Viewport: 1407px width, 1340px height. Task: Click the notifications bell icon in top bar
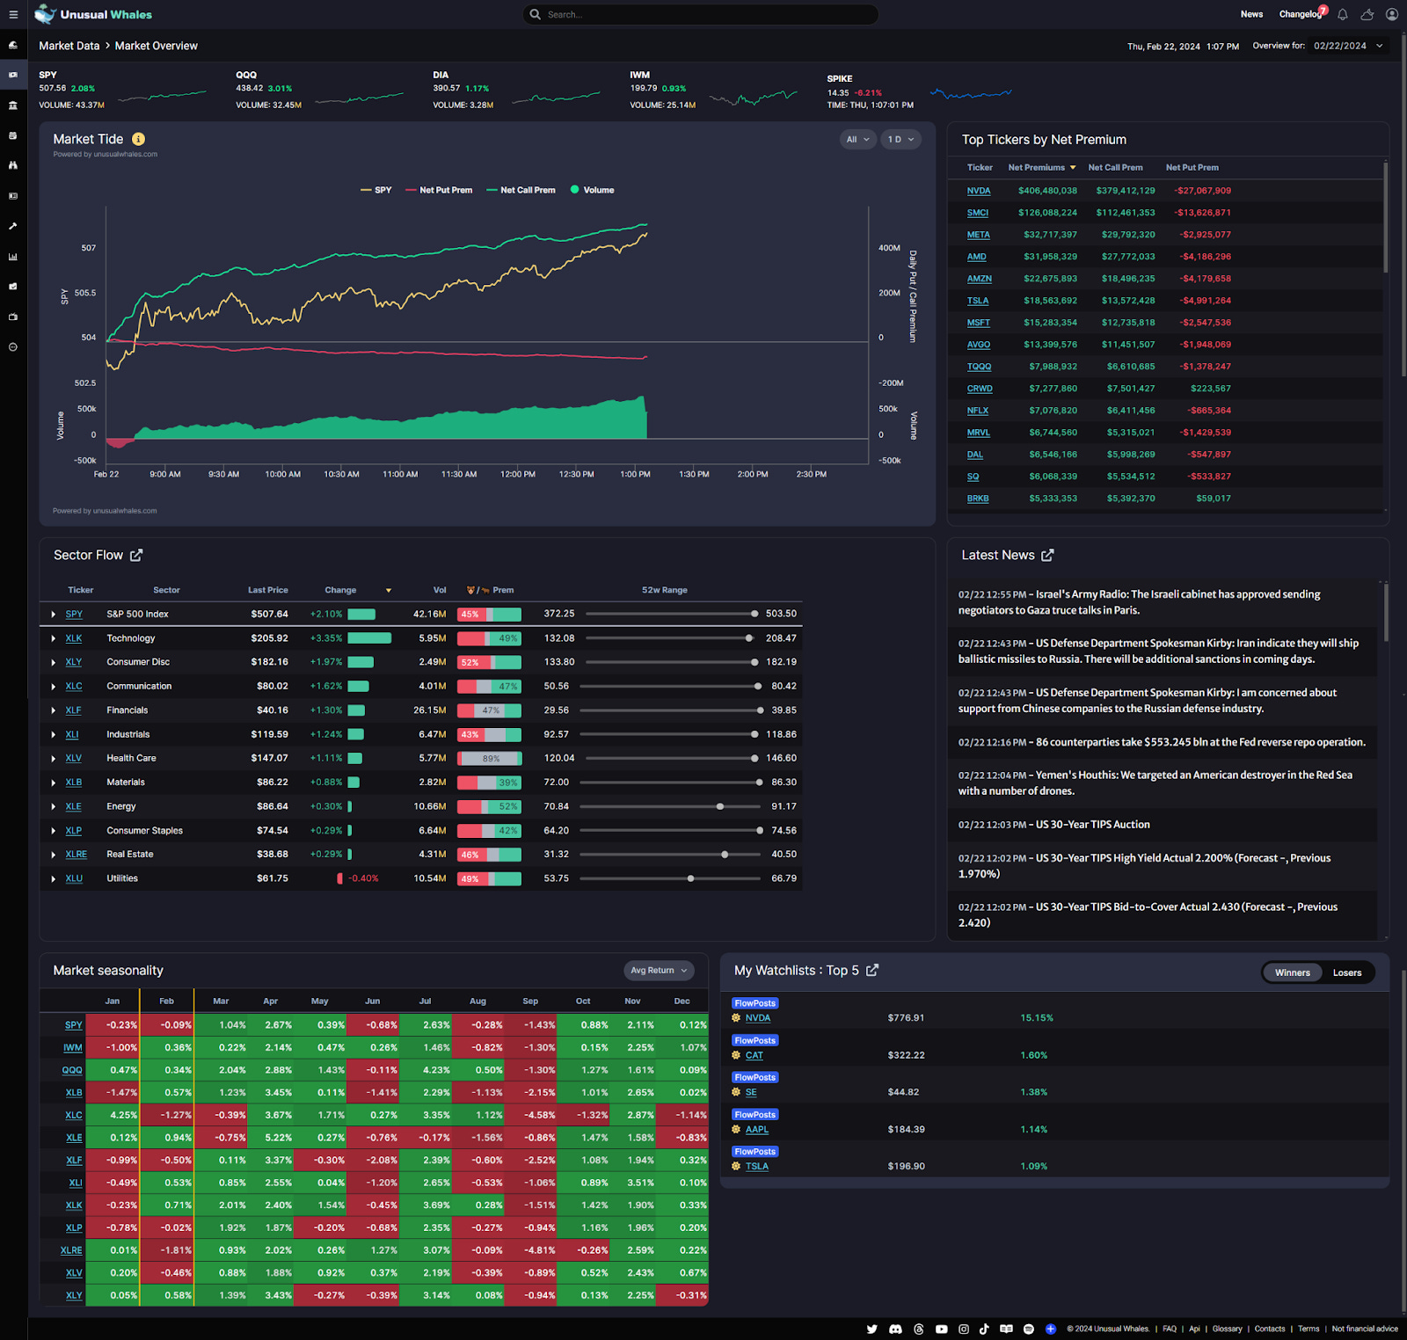1342,14
